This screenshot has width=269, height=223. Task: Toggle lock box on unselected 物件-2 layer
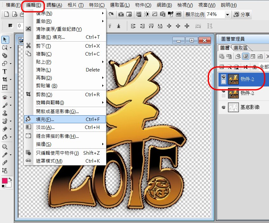point(223,96)
